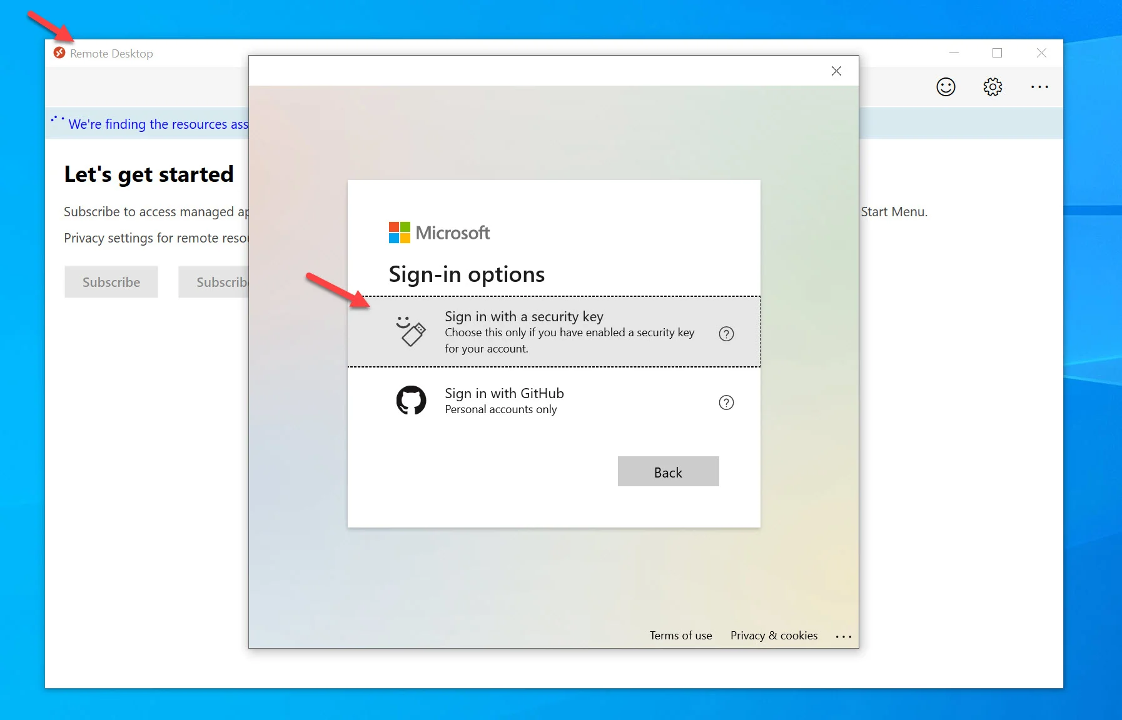Close the Remote Desktop window
1122x720 pixels.
[1041, 53]
